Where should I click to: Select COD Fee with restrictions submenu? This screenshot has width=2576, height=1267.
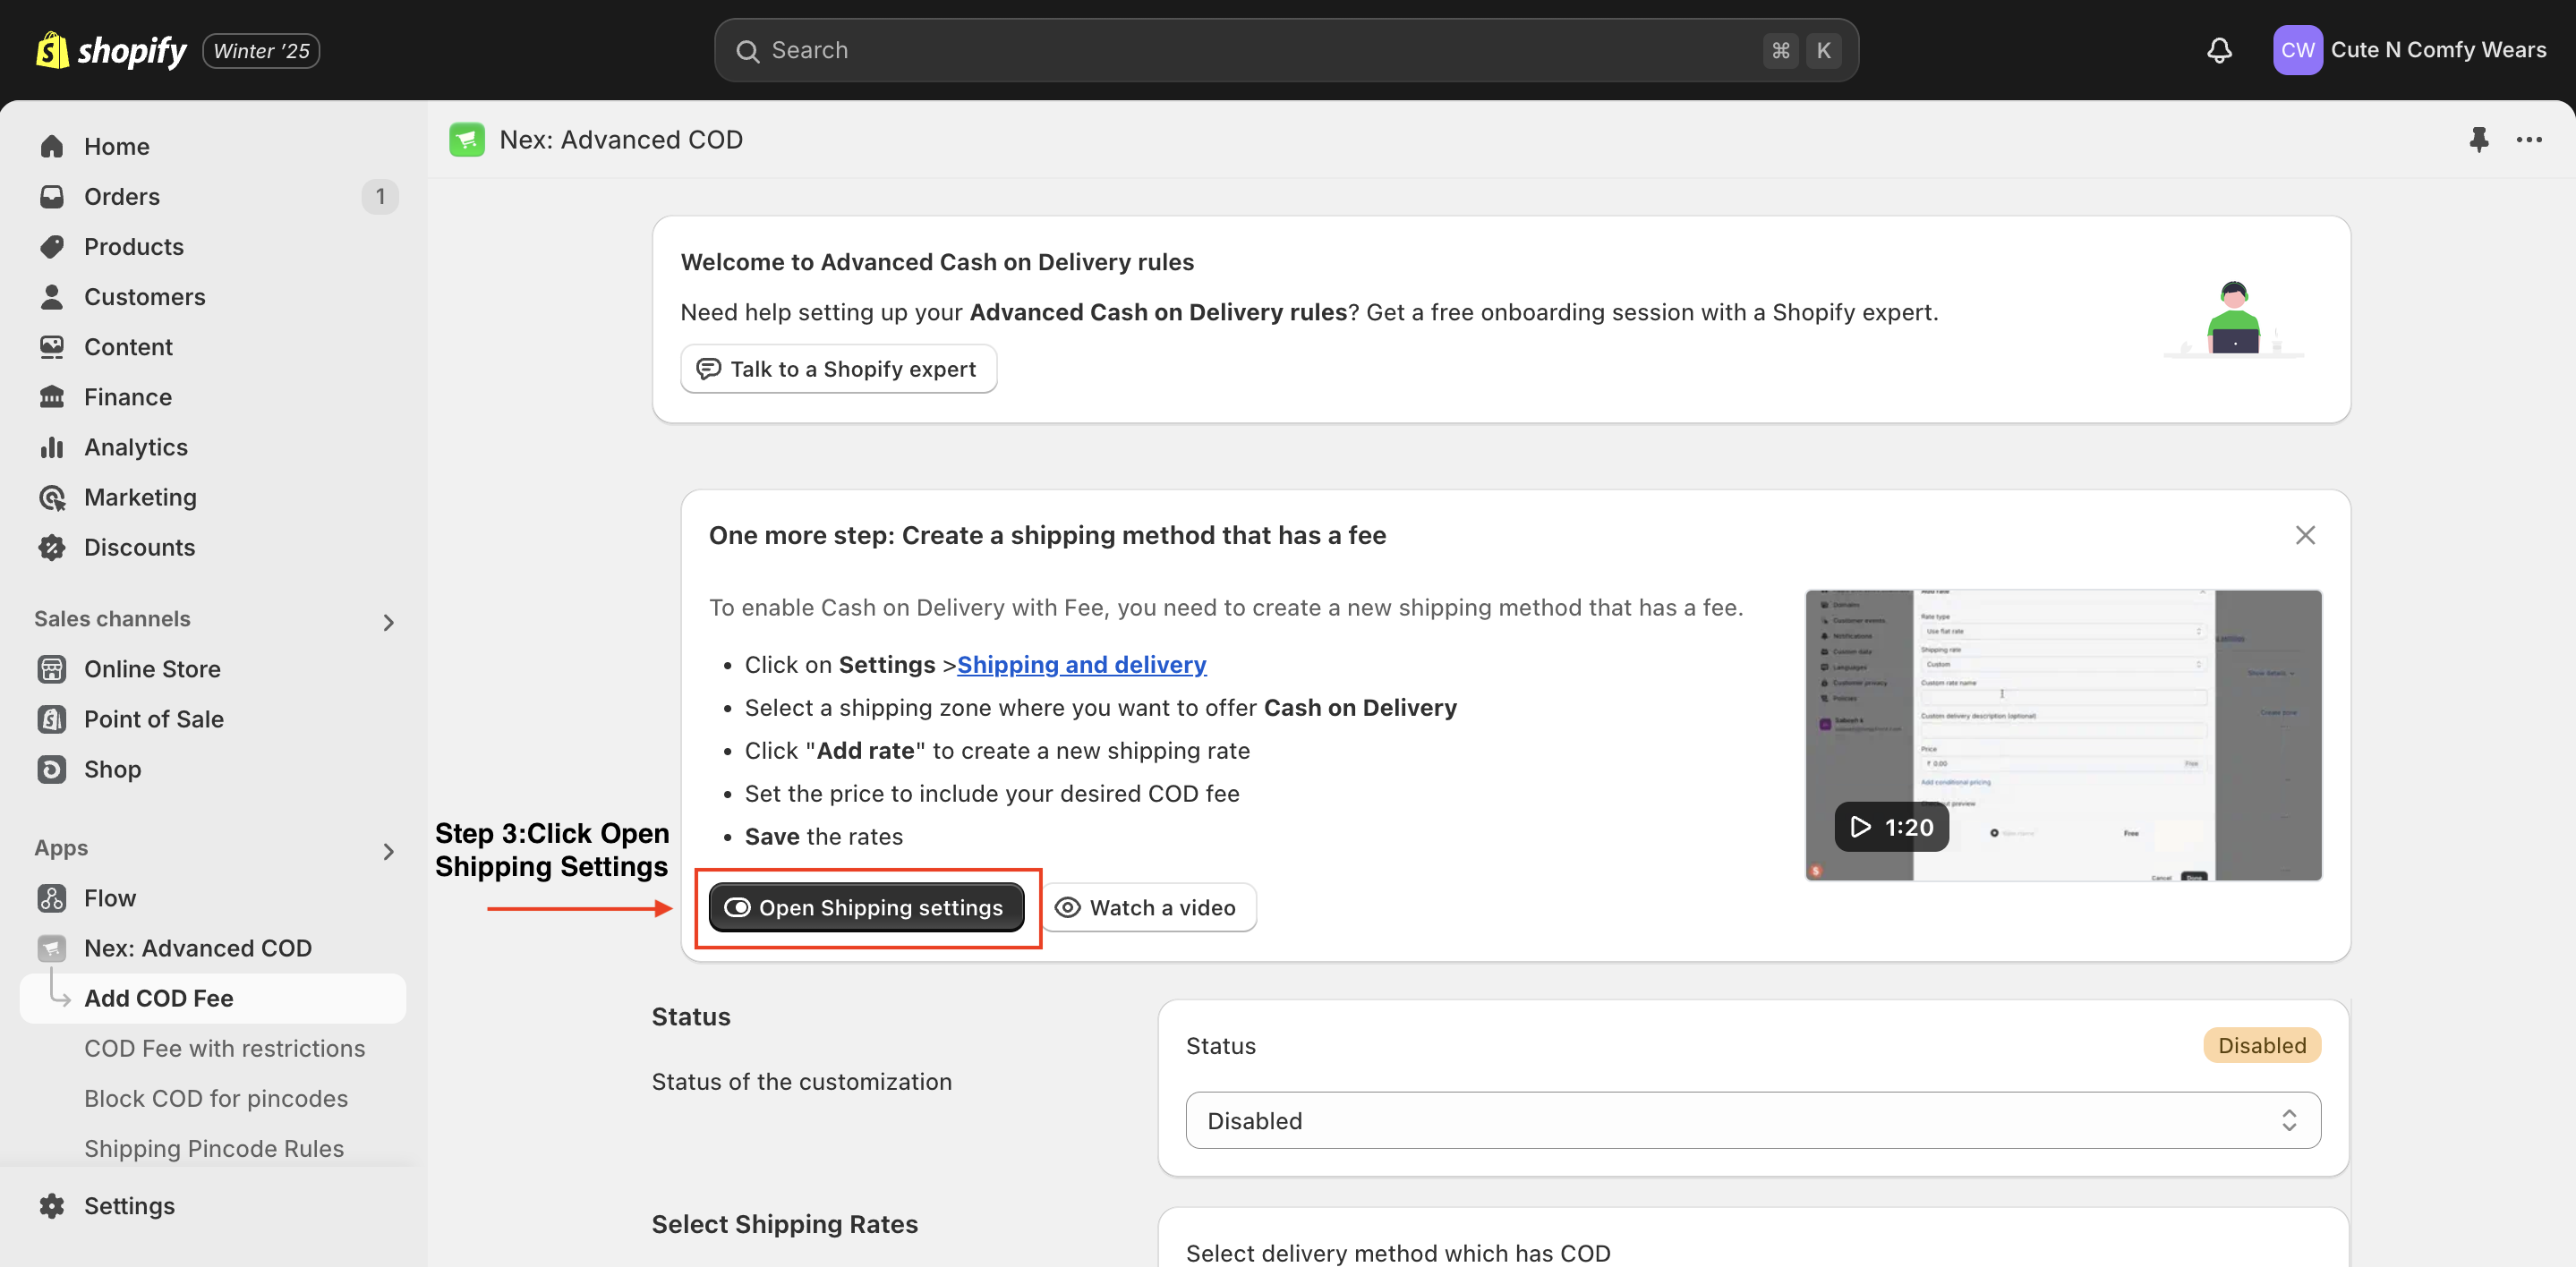pos(224,1048)
